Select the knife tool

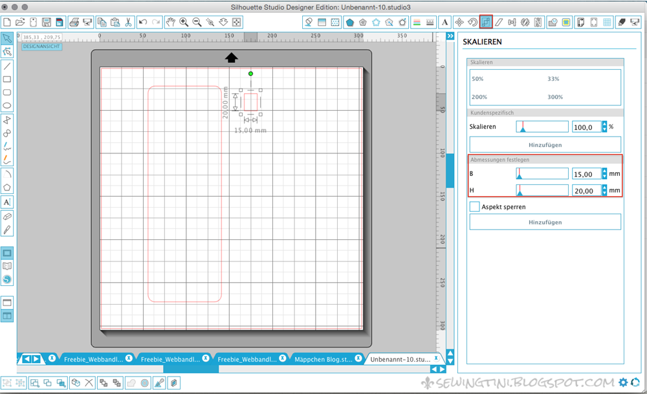[7, 230]
